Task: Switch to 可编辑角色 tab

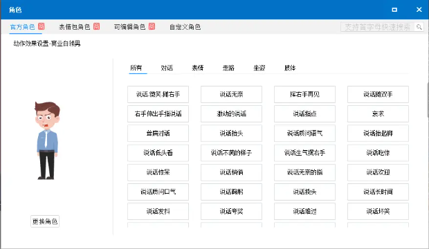Action: tap(129, 27)
